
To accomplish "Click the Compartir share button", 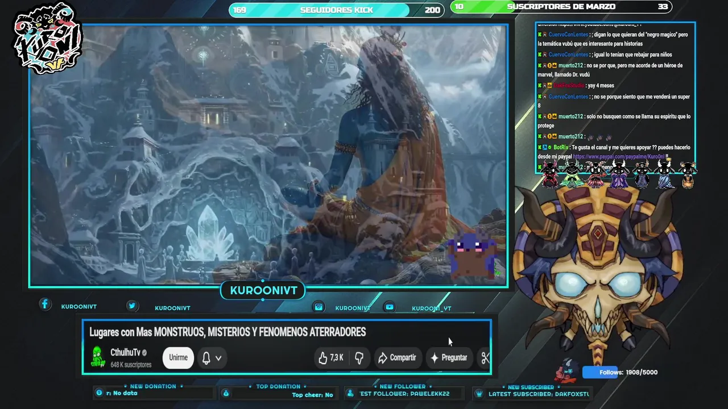I will tap(397, 358).
